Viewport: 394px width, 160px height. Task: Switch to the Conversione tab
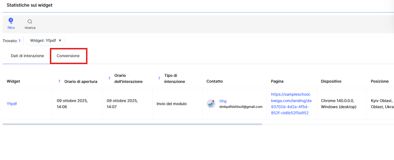[68, 56]
